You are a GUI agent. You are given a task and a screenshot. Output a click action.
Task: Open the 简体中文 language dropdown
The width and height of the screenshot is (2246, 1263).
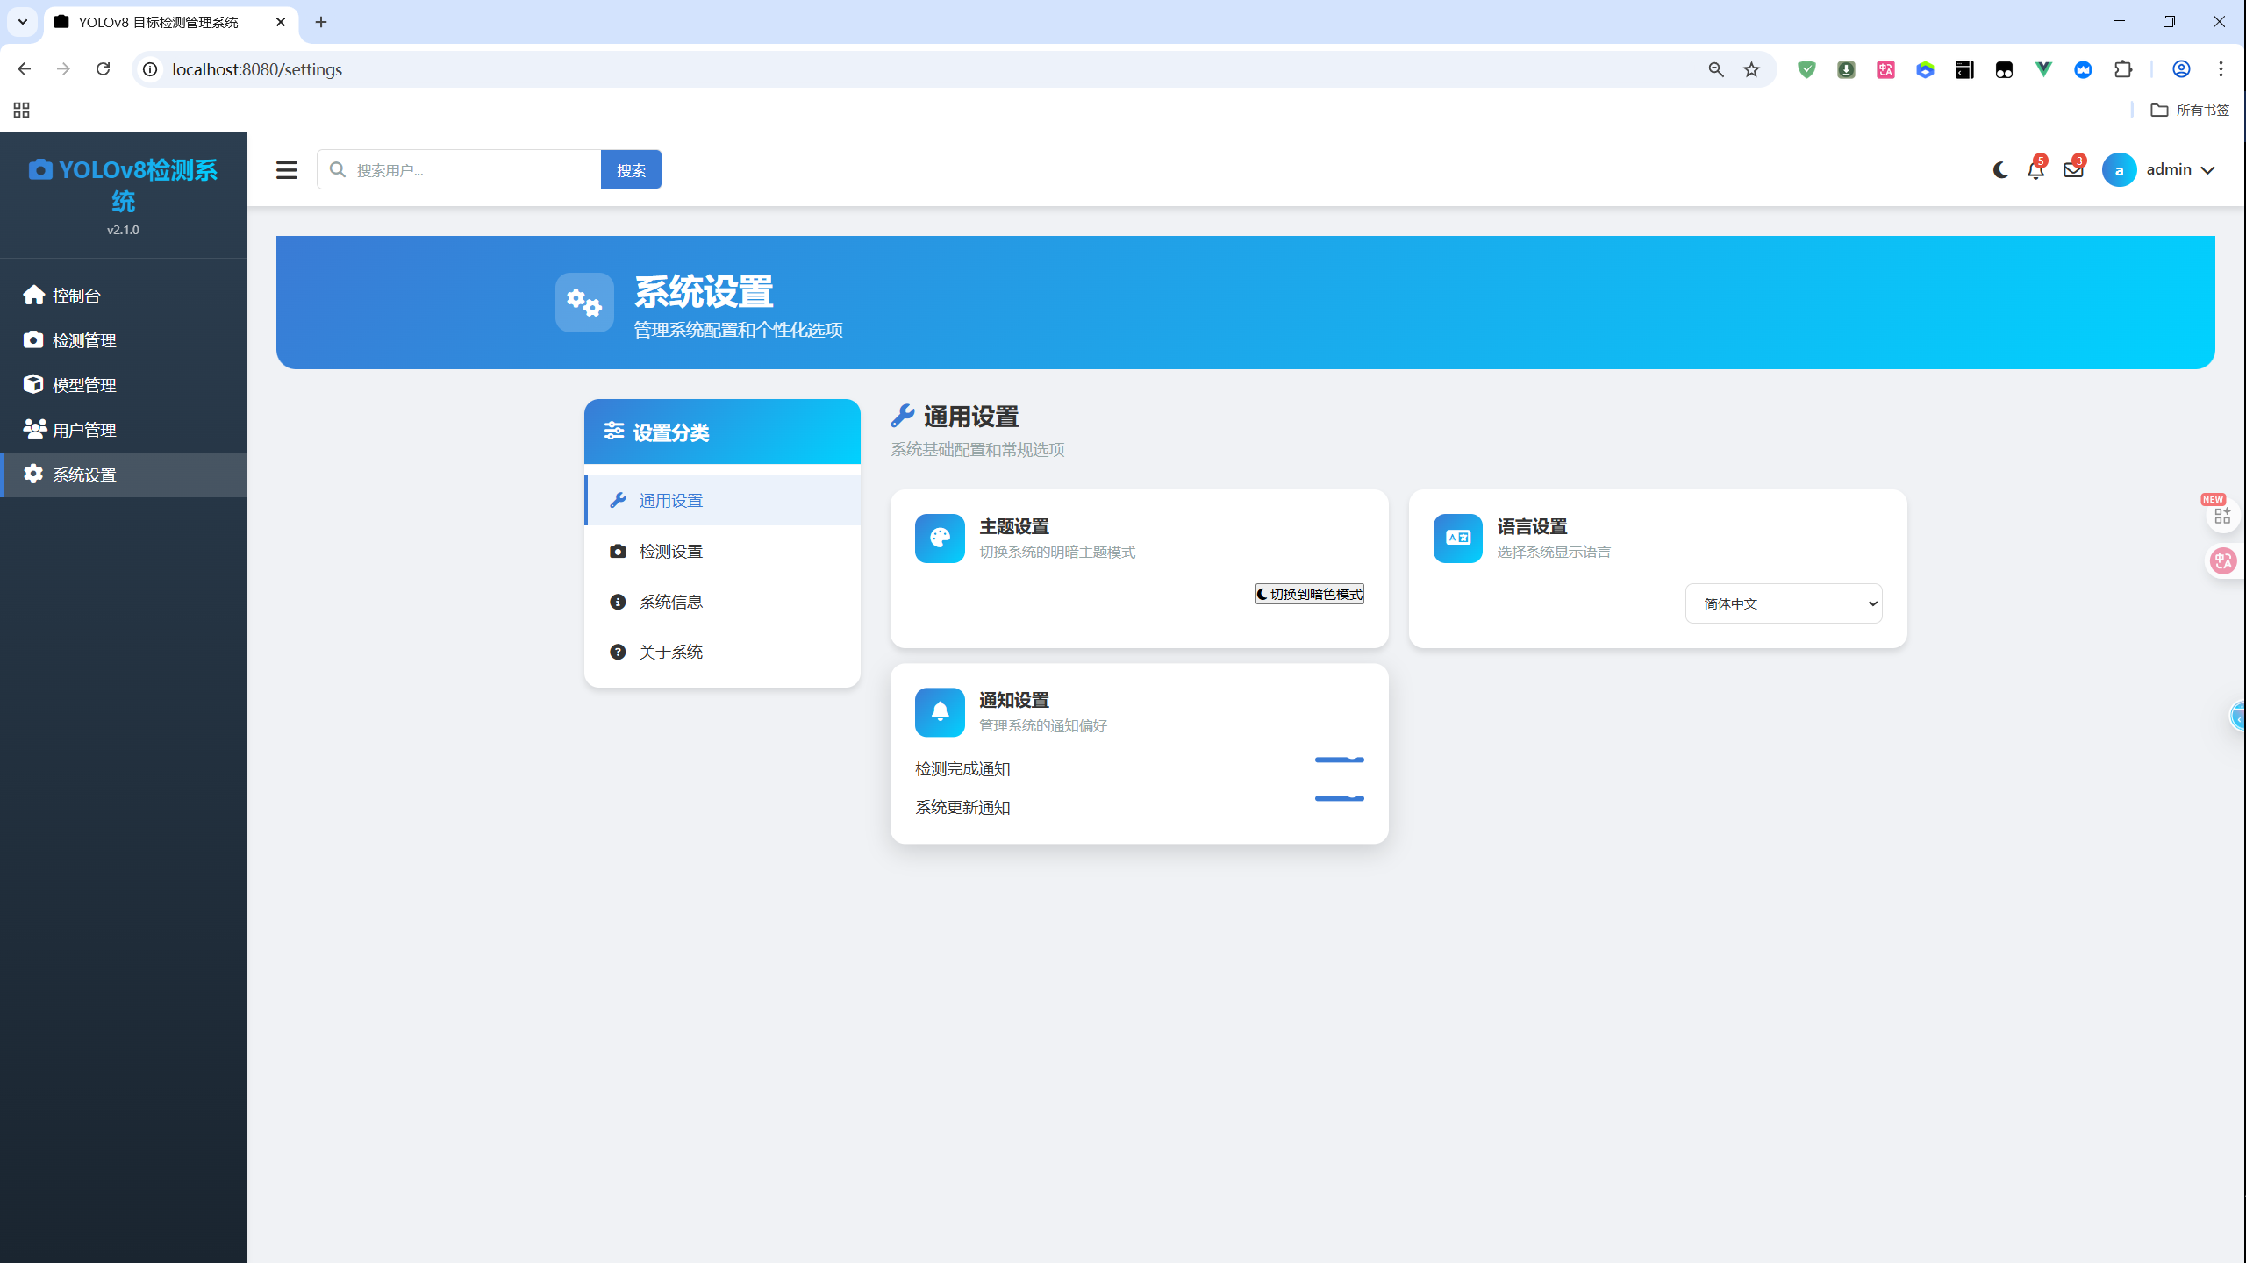[1783, 603]
